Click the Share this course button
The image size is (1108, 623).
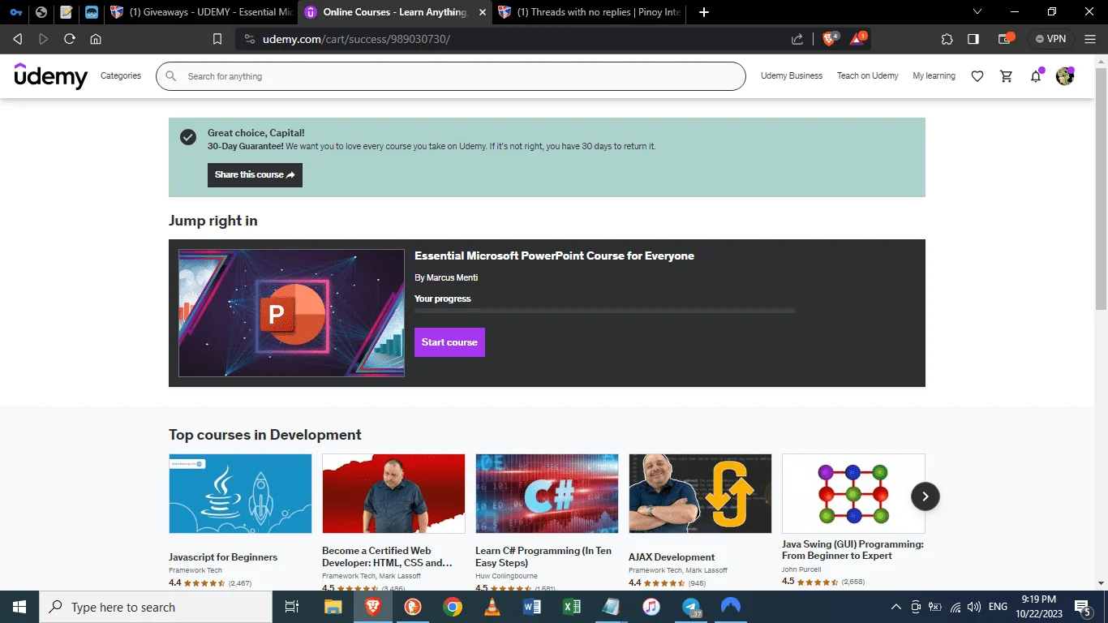[255, 175]
